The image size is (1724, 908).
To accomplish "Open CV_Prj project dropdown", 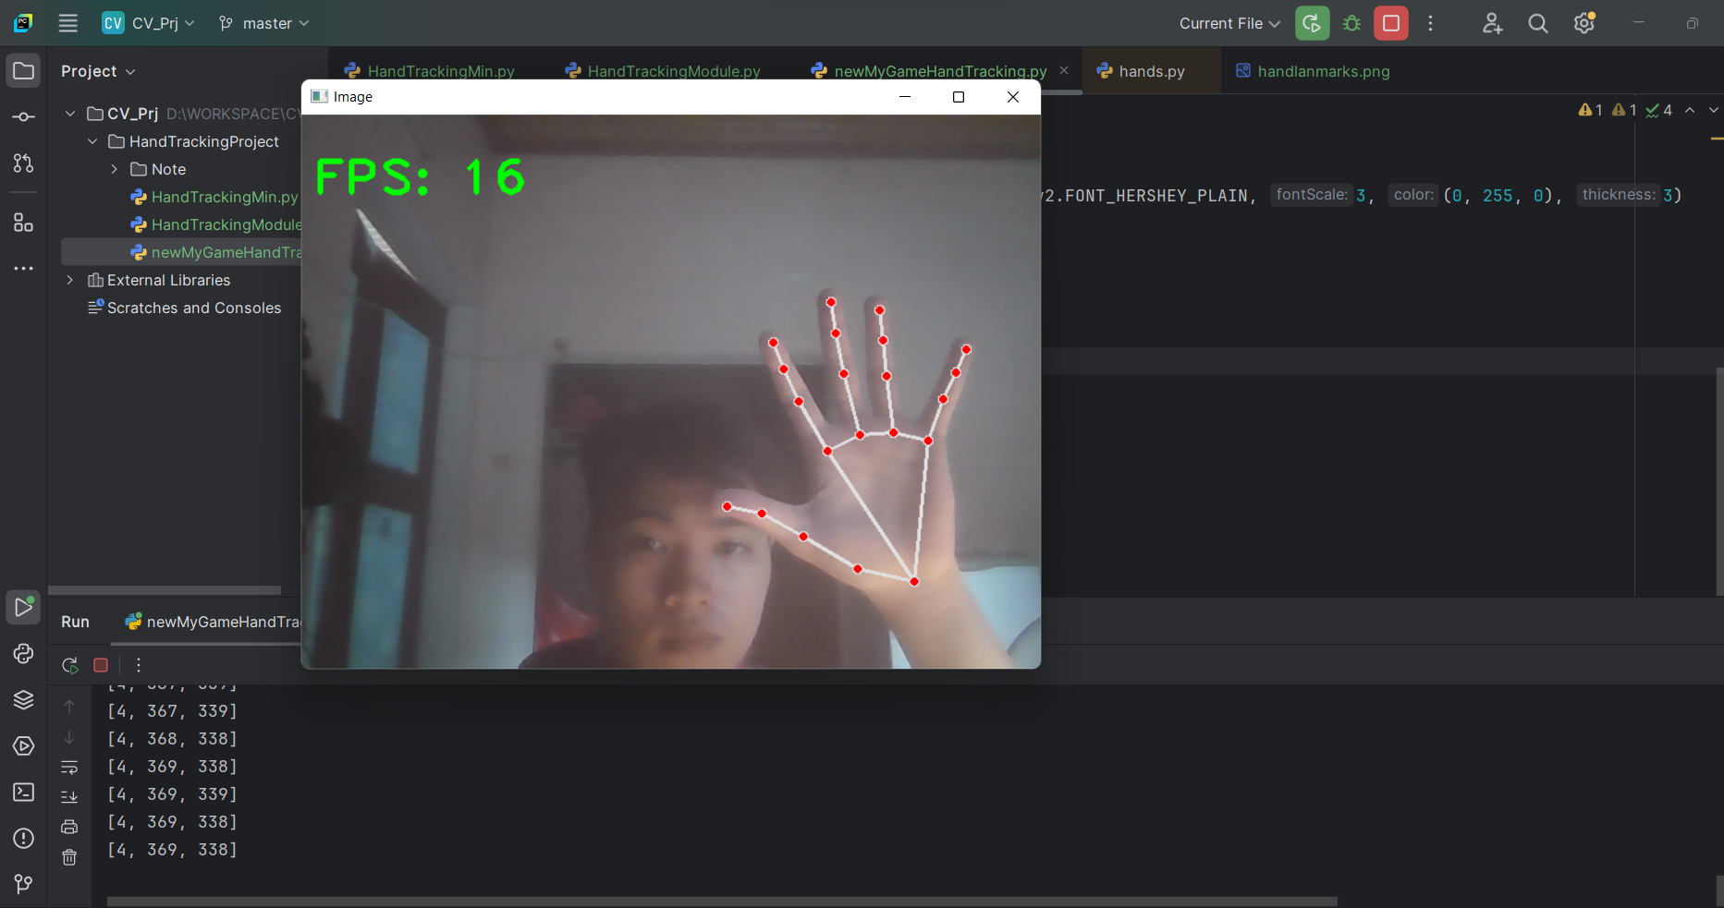I will (x=148, y=23).
